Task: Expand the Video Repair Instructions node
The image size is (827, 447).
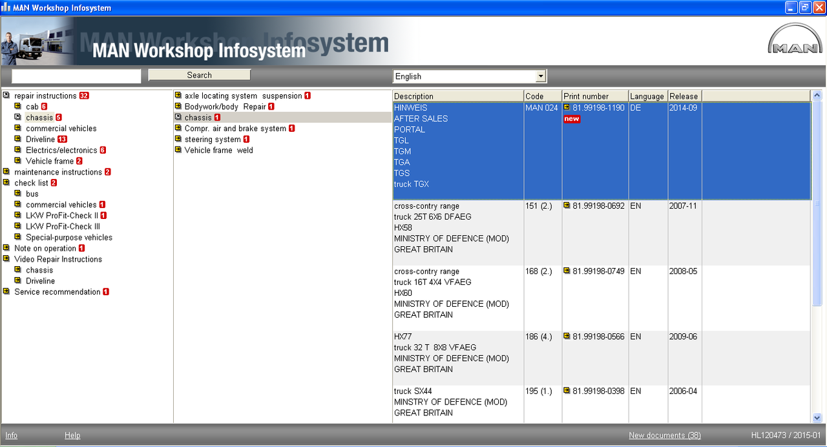Action: (x=6, y=258)
